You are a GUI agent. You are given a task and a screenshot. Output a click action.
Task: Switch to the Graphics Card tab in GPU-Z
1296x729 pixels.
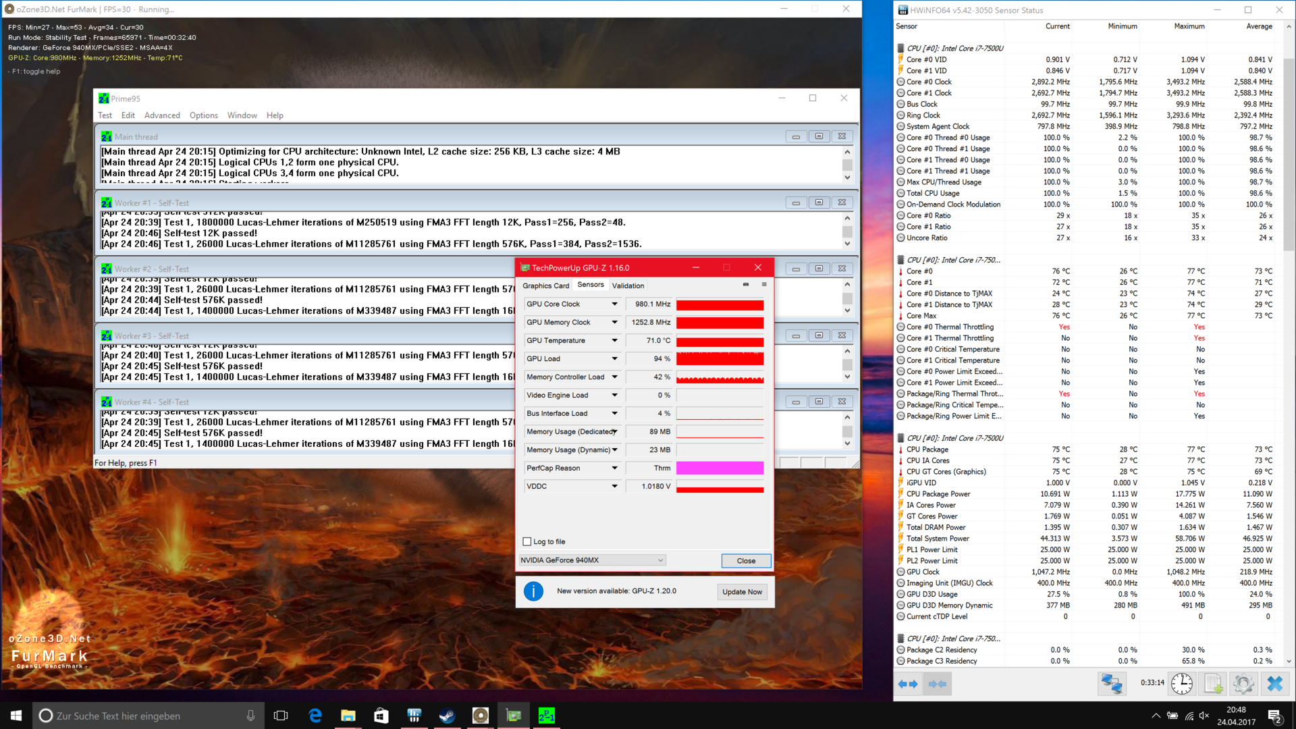545,286
